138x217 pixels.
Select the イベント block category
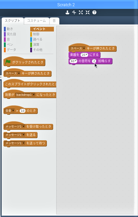42,29
